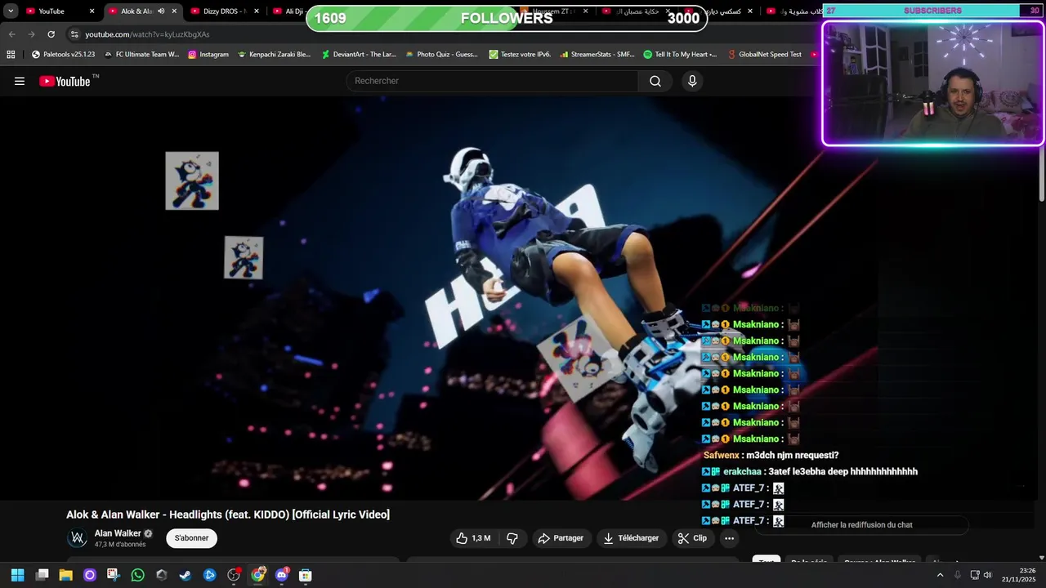Open OBS Studio from the taskbar
The image size is (1046, 588).
point(234,575)
